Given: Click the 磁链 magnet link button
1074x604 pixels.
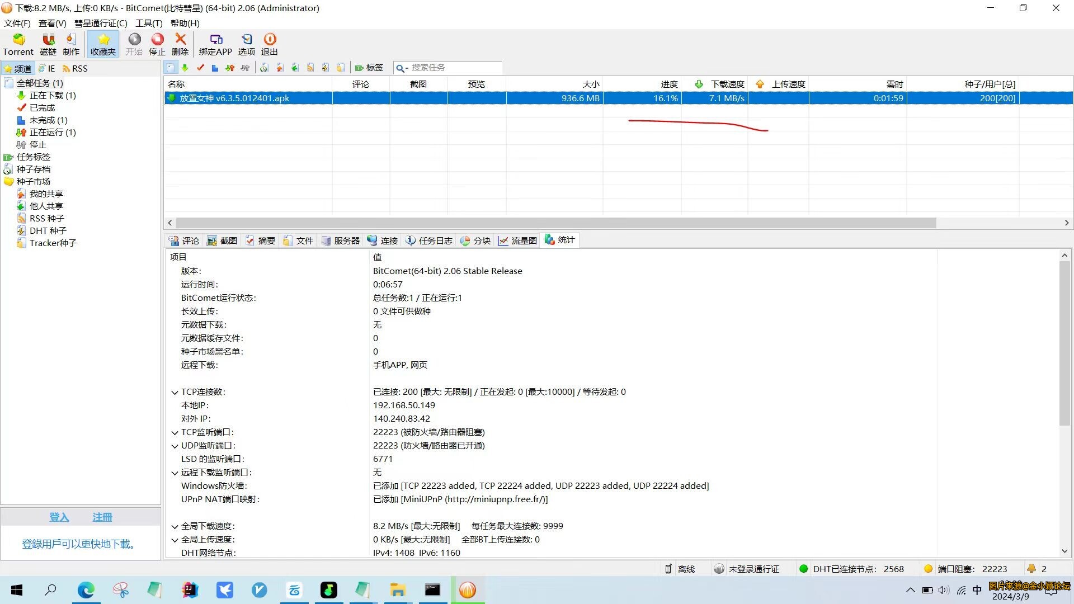Looking at the screenshot, I should tap(48, 44).
